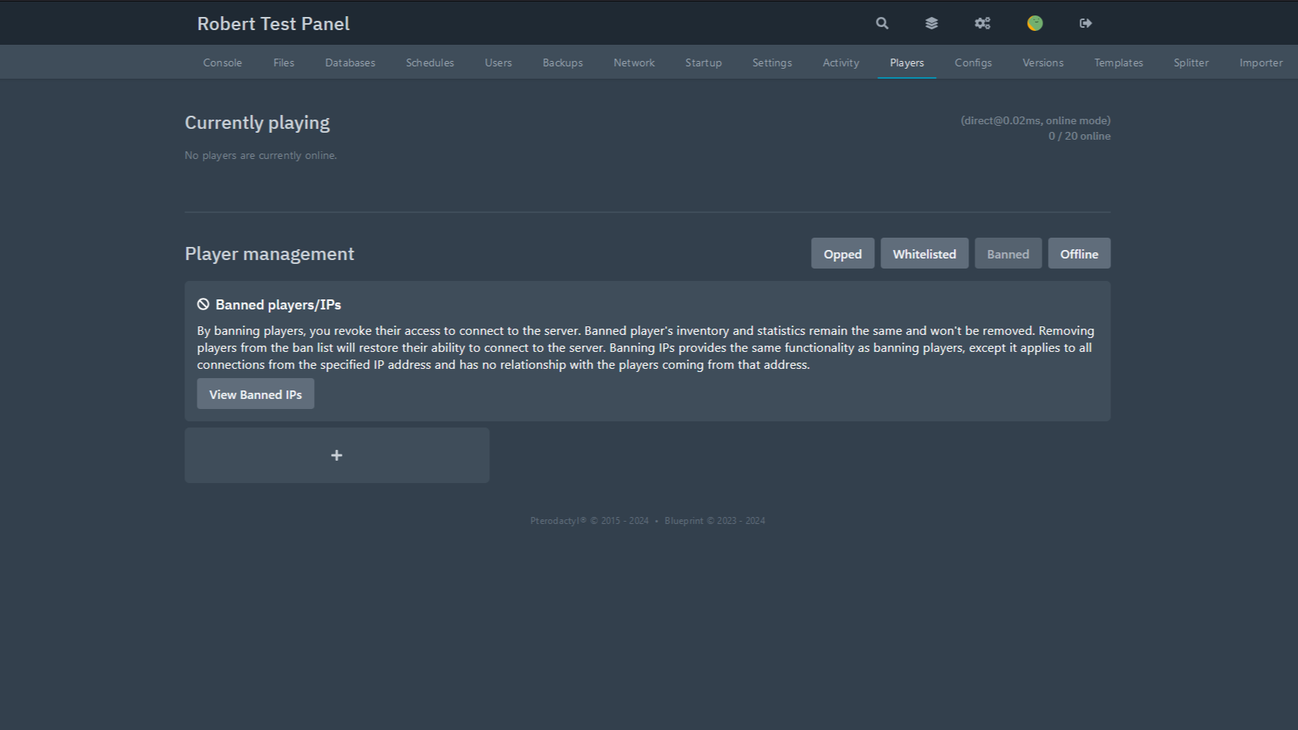Open the Schedules tab
This screenshot has height=730, width=1298.
[430, 63]
